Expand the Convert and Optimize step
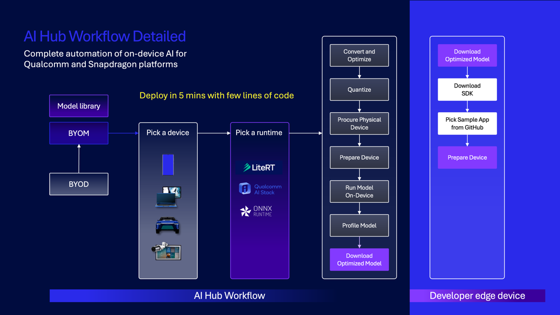The width and height of the screenshot is (560, 315). point(359,55)
